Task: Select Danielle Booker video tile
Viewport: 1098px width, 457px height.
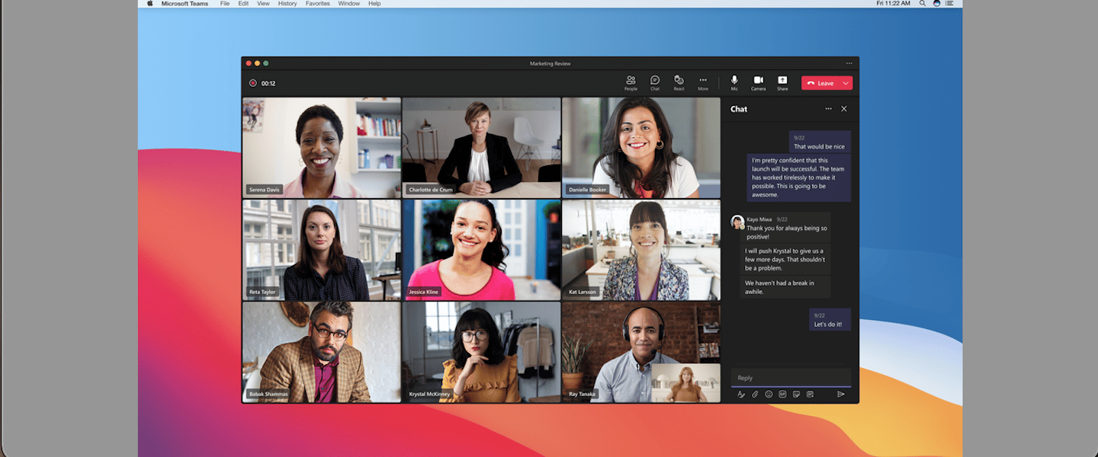Action: coord(641,148)
